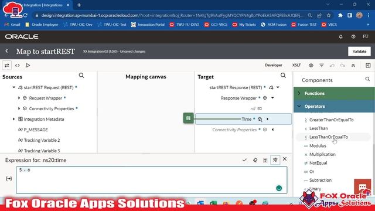The height and width of the screenshot is (211, 375).
Task: Open the Innovation Portal bookmark
Action: [x=148, y=25]
